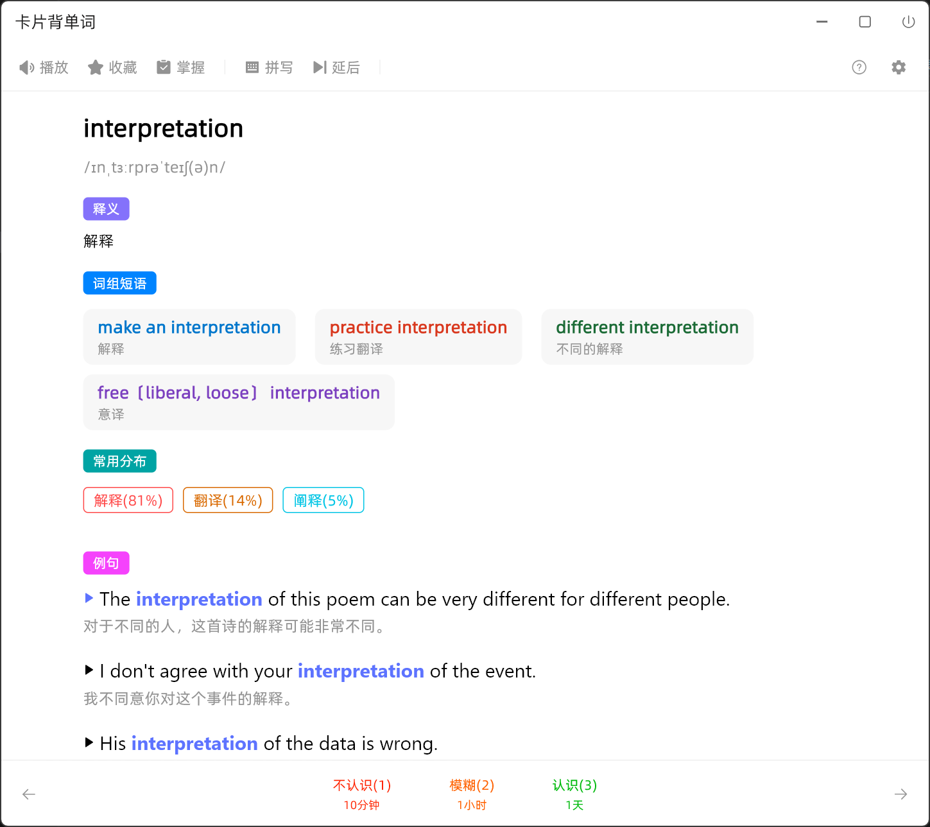Rate the word as 不认识(1)
The image size is (930, 827).
click(x=361, y=794)
